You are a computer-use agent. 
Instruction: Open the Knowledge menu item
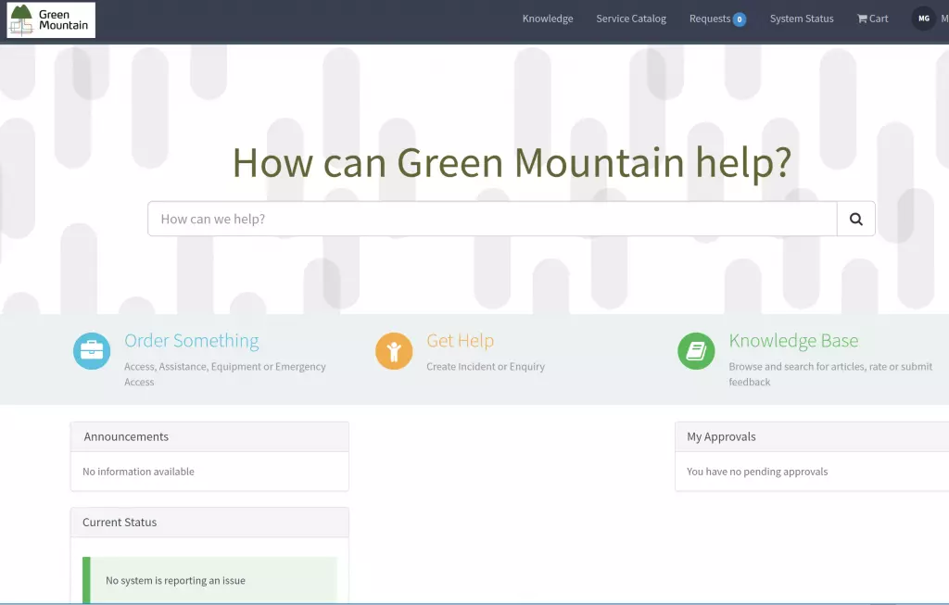(547, 19)
